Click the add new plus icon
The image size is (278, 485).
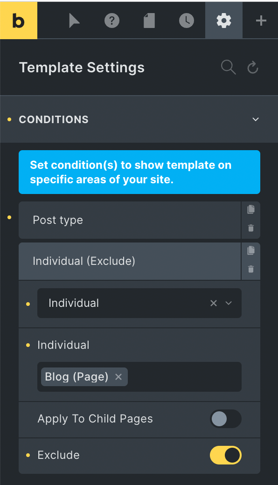pyautogui.click(x=260, y=20)
